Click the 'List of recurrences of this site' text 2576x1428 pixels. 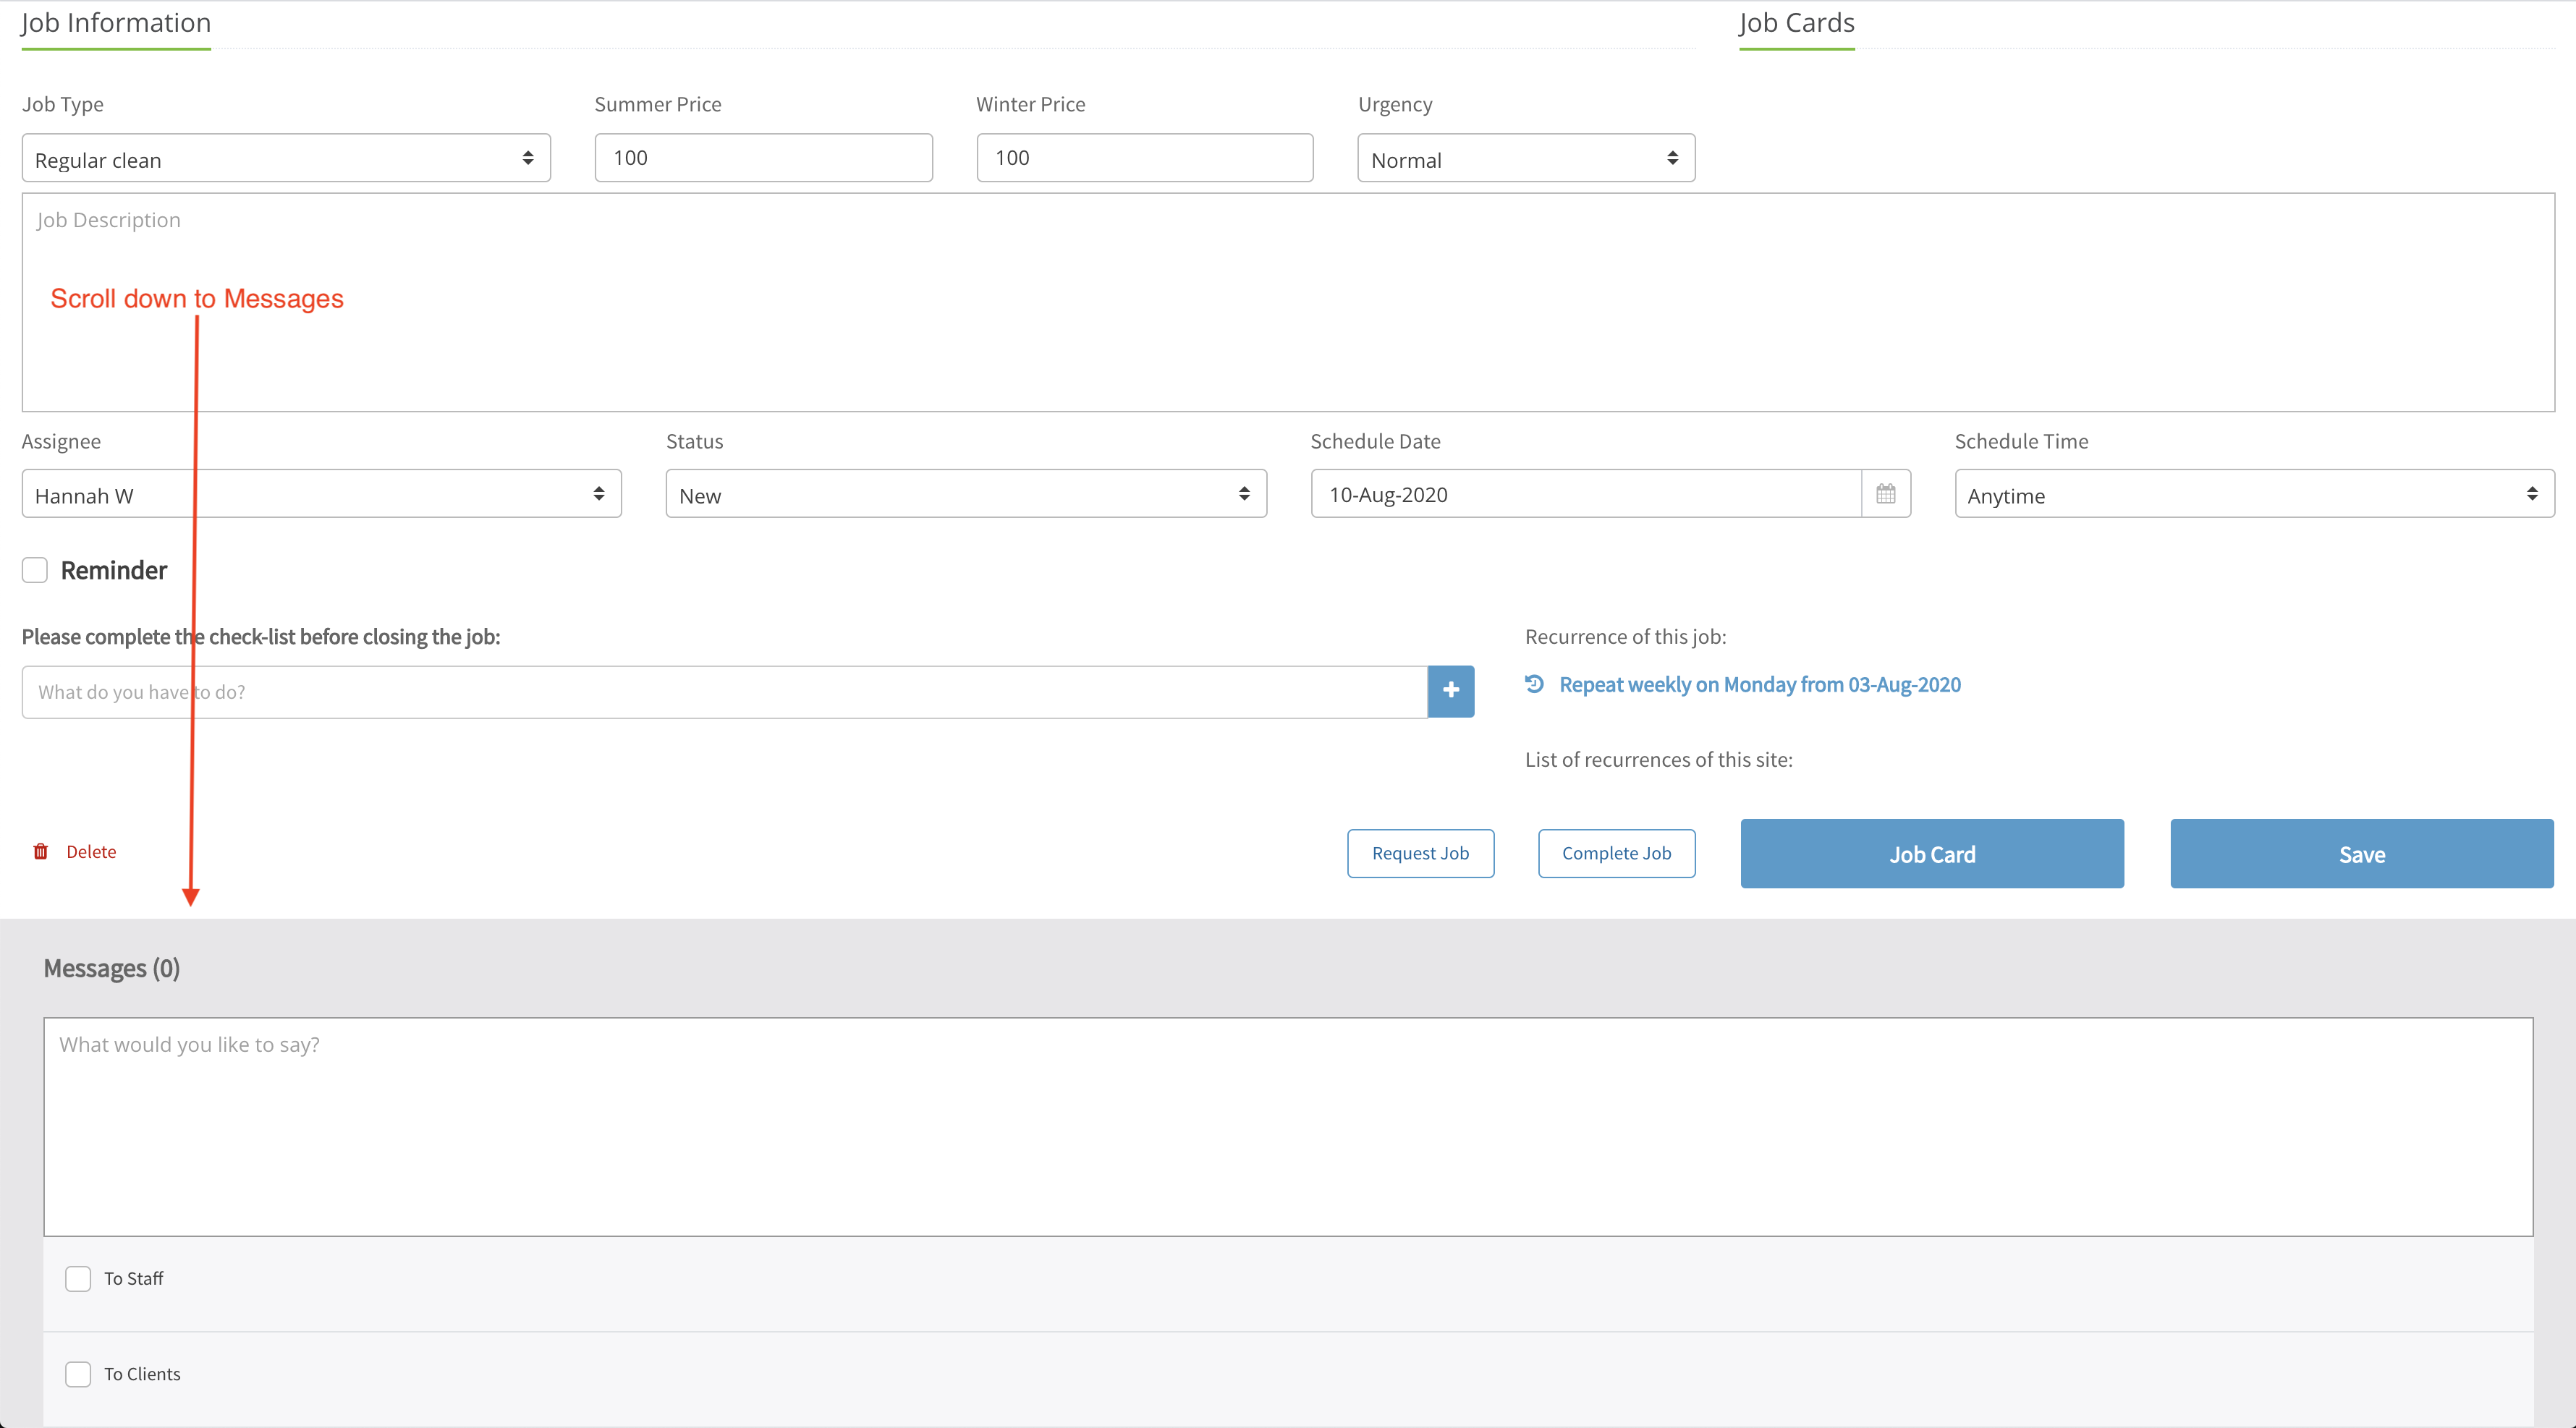point(1659,760)
